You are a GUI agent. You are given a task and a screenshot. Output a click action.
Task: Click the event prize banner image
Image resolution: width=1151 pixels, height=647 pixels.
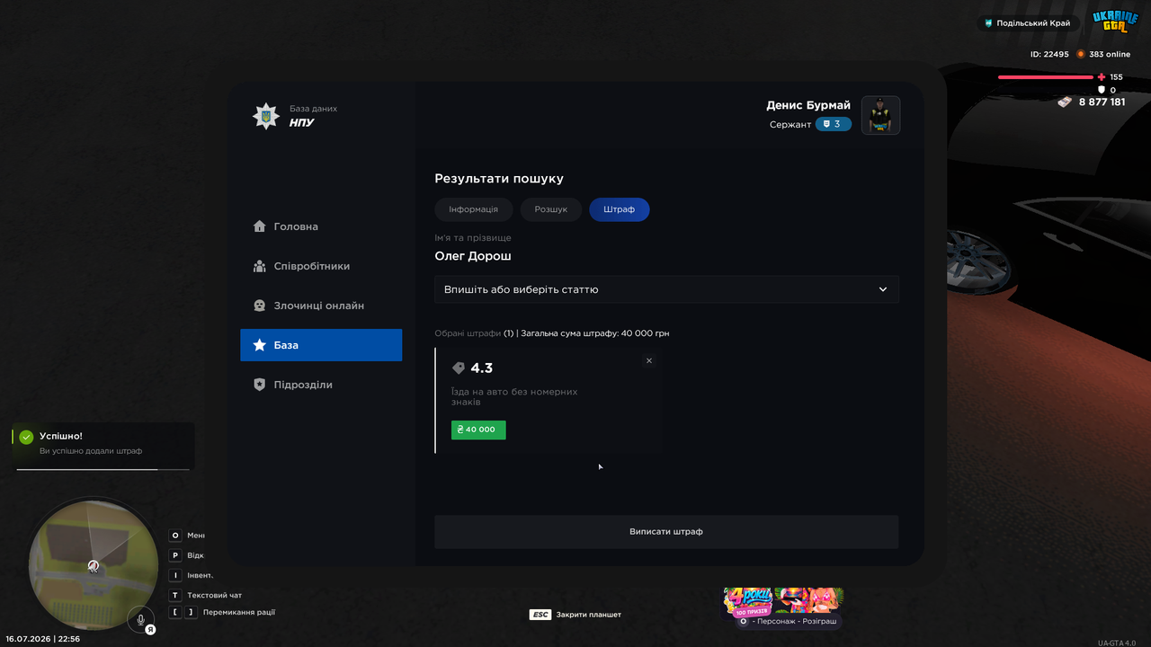click(x=783, y=601)
